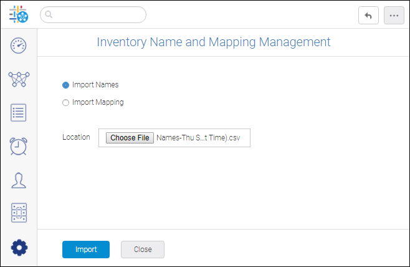Click the selected CSV file name text
This screenshot has width=410, height=267.
coord(198,138)
